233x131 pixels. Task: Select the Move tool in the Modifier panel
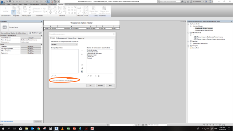[x=50, y=12]
